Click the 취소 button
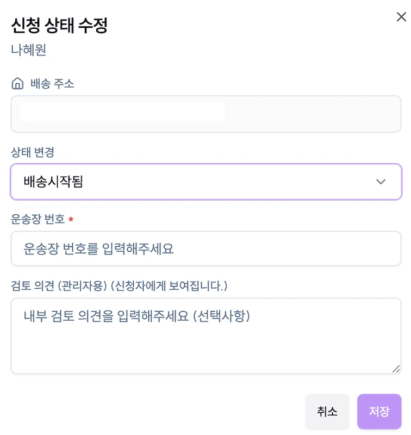 click(x=327, y=412)
